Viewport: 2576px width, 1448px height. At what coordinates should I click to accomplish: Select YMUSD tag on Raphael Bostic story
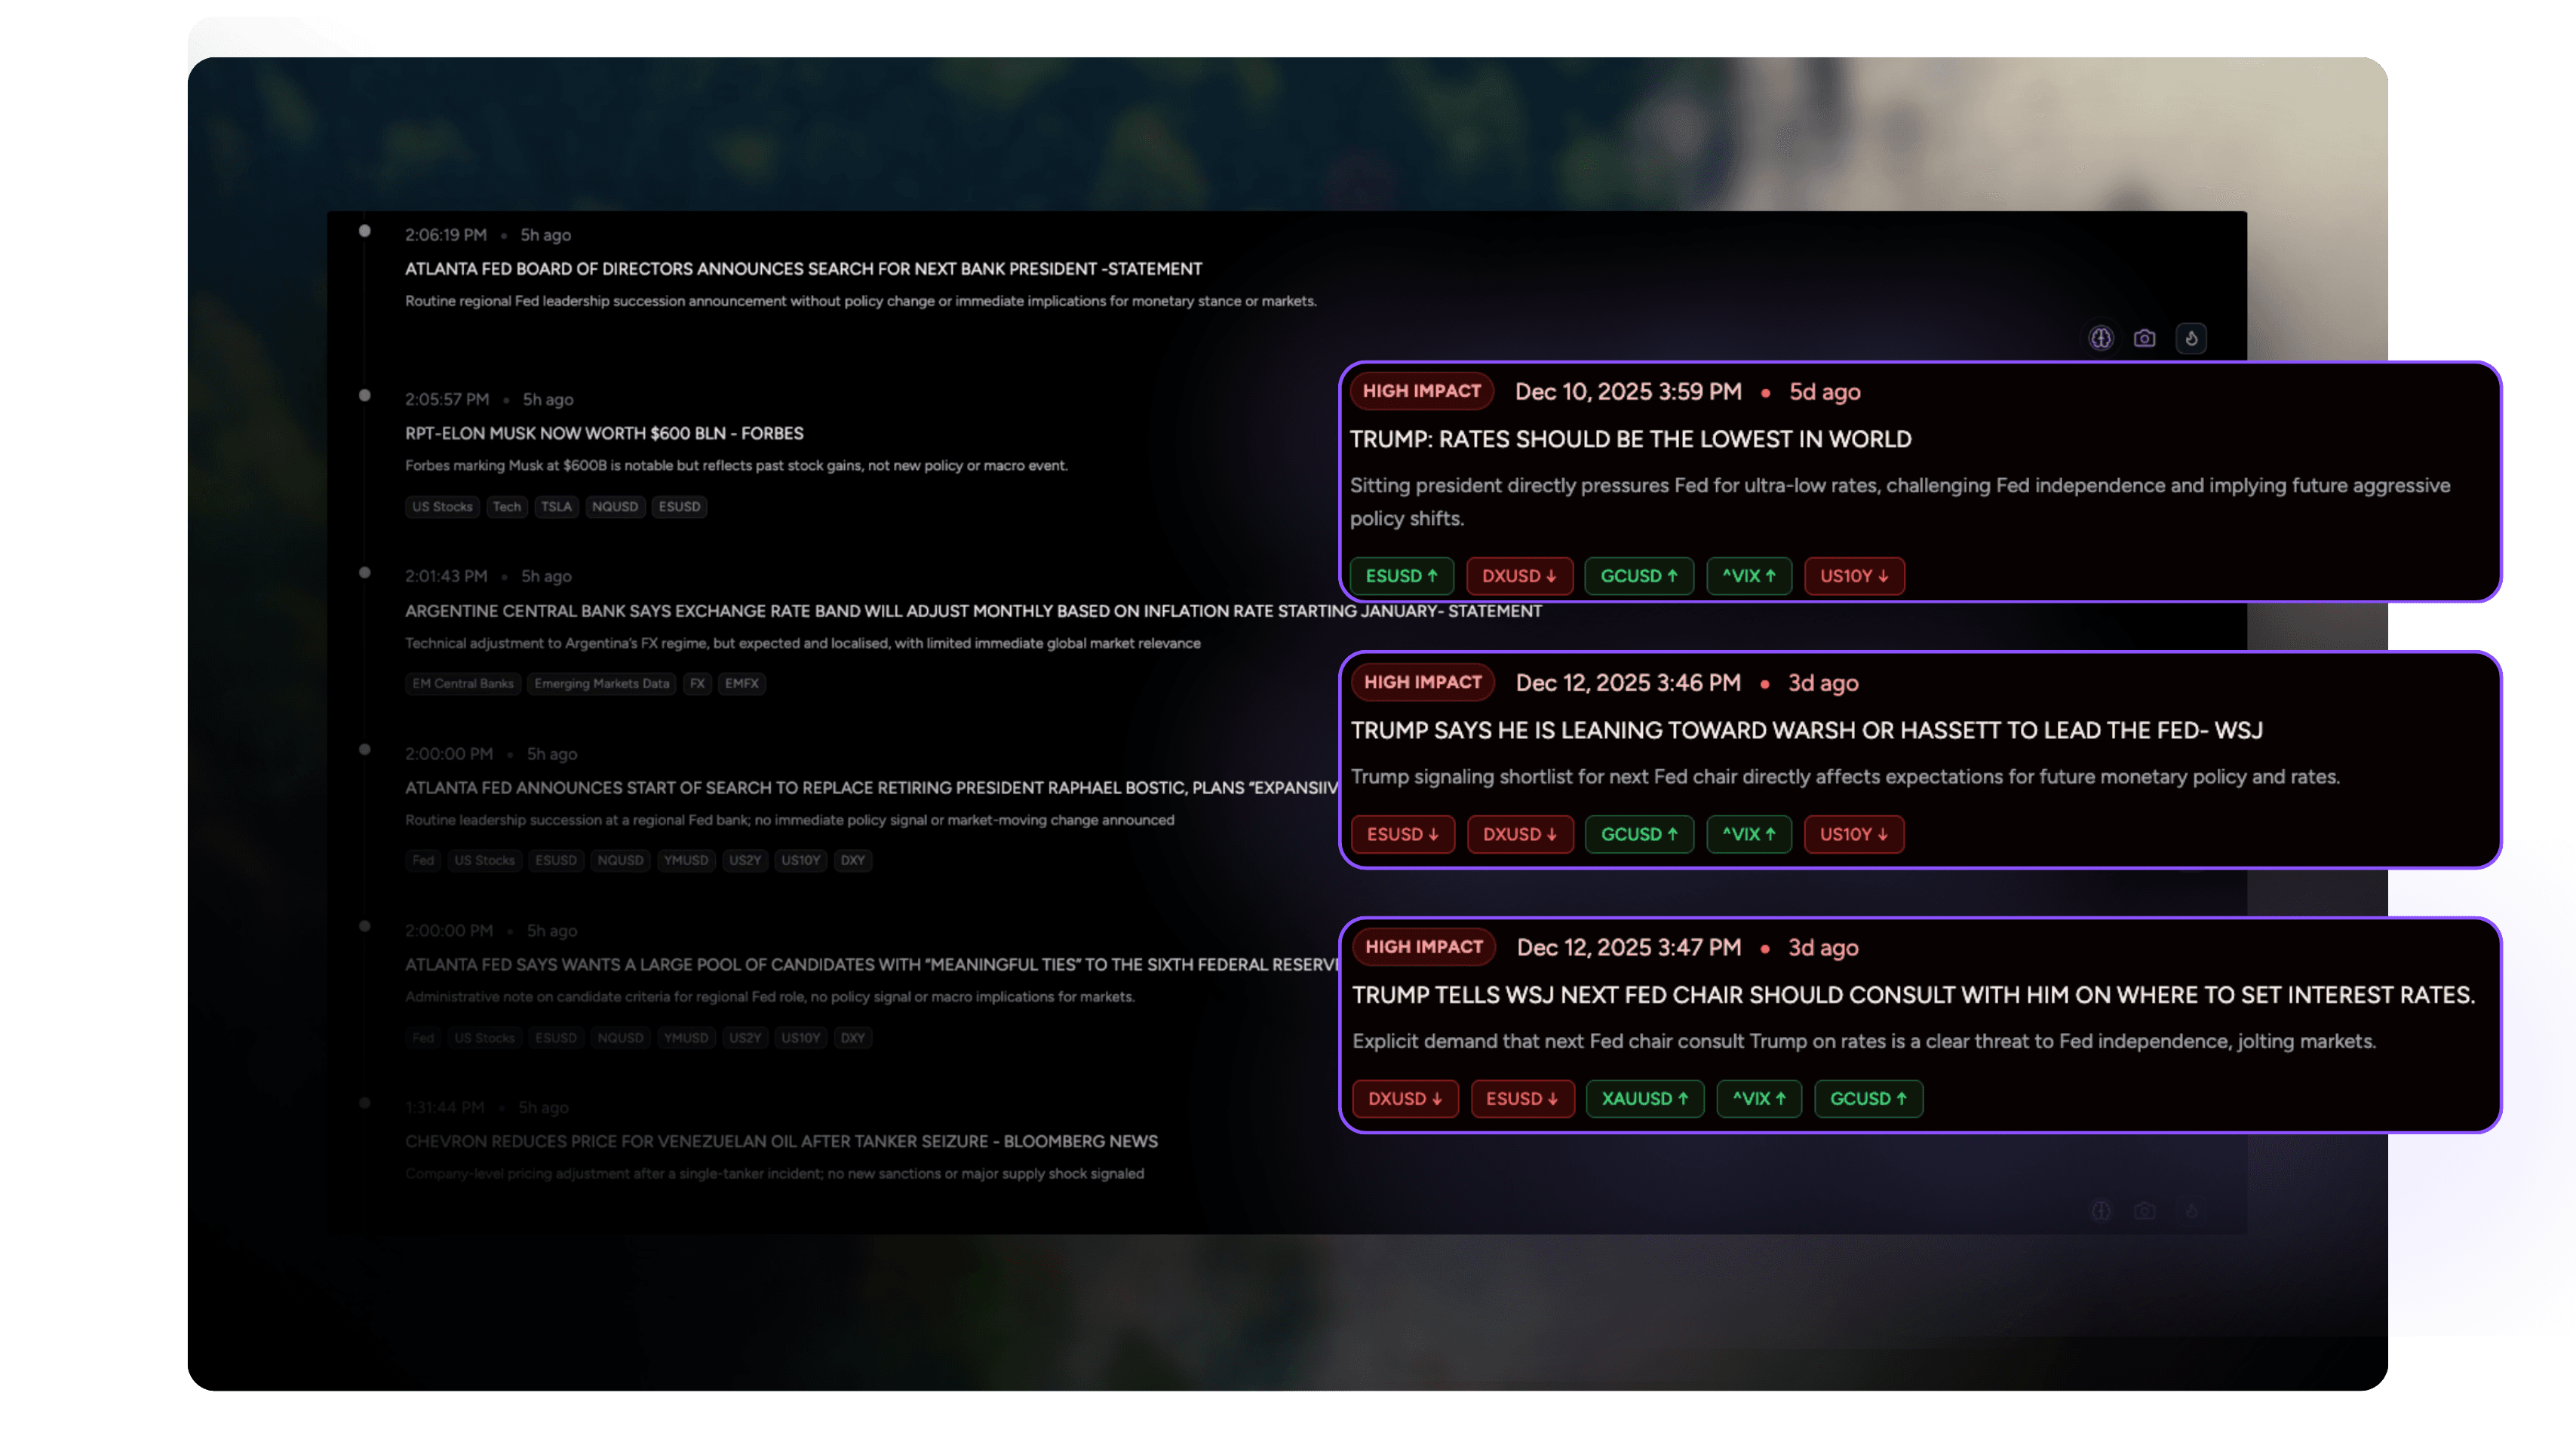pyautogui.click(x=686, y=861)
